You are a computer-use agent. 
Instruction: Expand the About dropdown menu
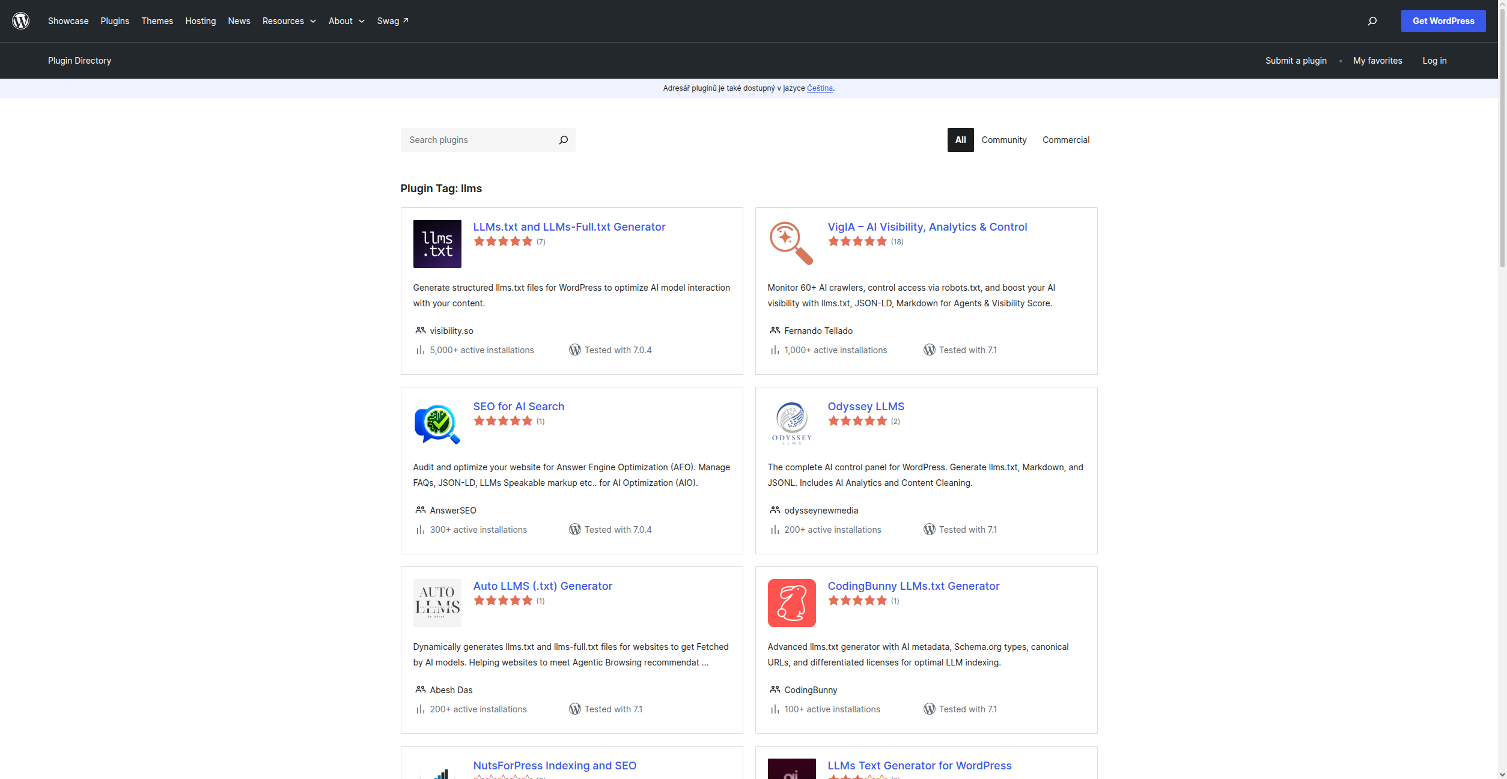347,21
